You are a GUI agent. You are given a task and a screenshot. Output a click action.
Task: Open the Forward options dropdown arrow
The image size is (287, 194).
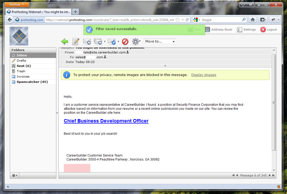[118, 41]
